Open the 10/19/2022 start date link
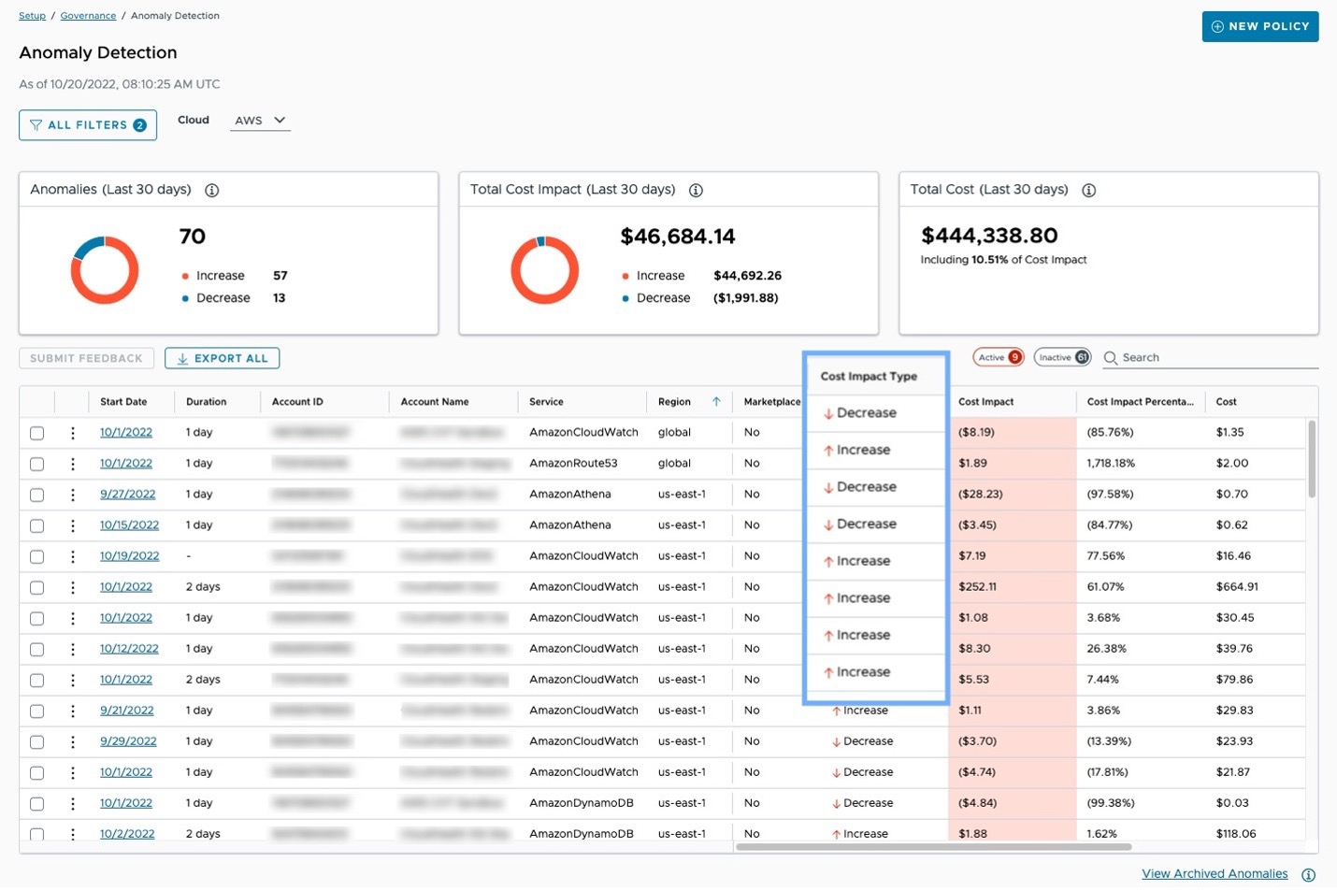The image size is (1337, 891). click(x=130, y=556)
